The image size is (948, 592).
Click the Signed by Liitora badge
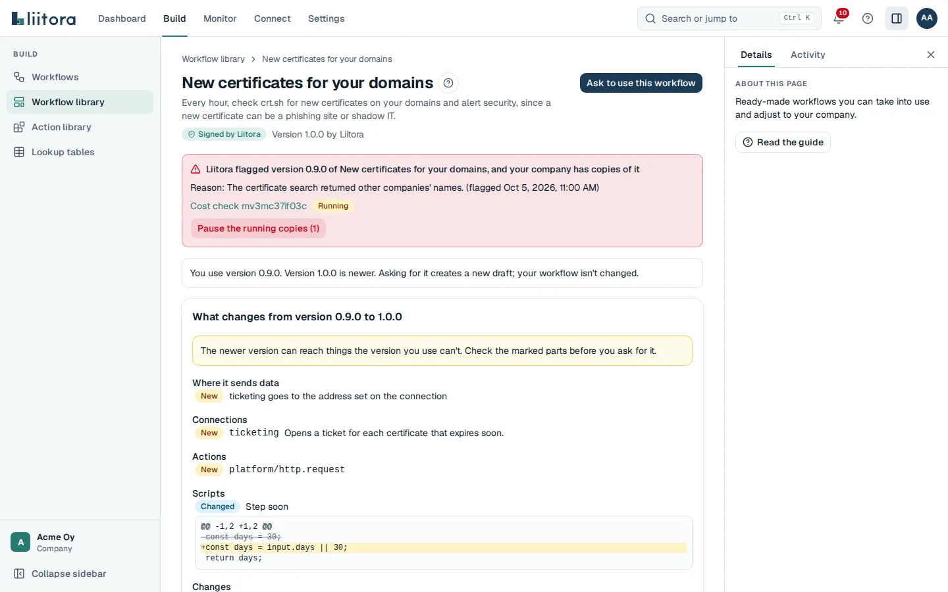click(x=224, y=134)
